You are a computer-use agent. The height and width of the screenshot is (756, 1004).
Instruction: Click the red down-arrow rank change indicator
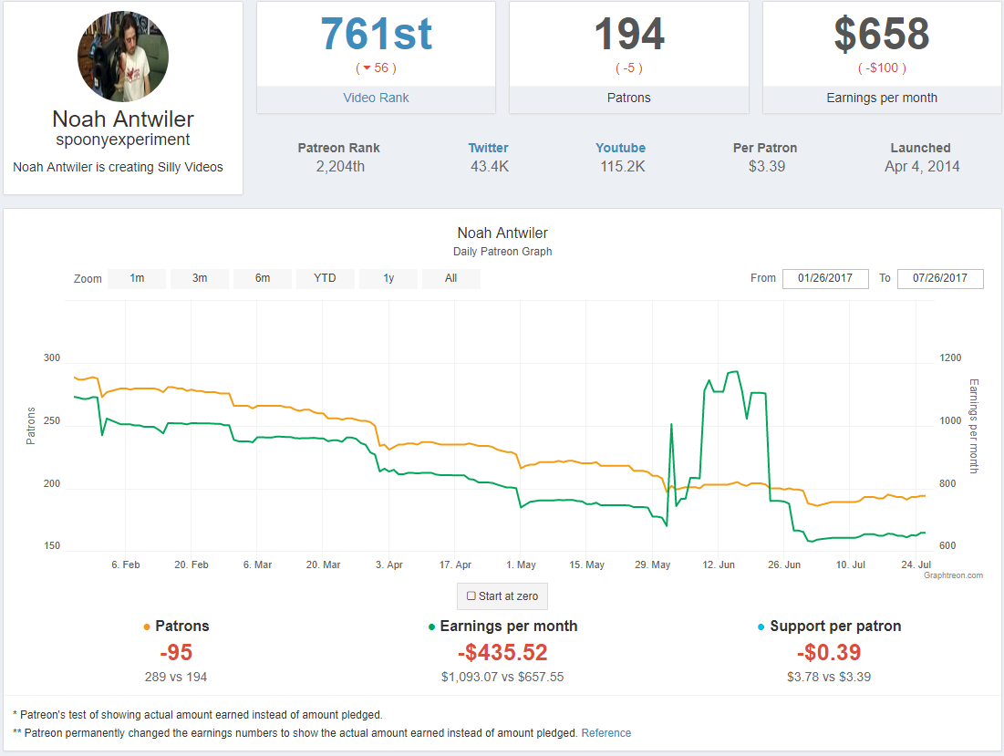pos(367,67)
